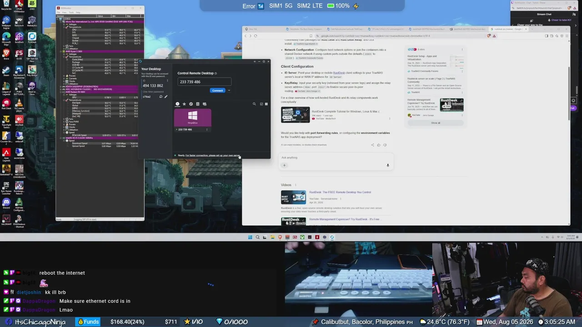The height and width of the screenshot is (327, 582).
Task: Open View menu in HWMonitor
Action: [65, 12]
